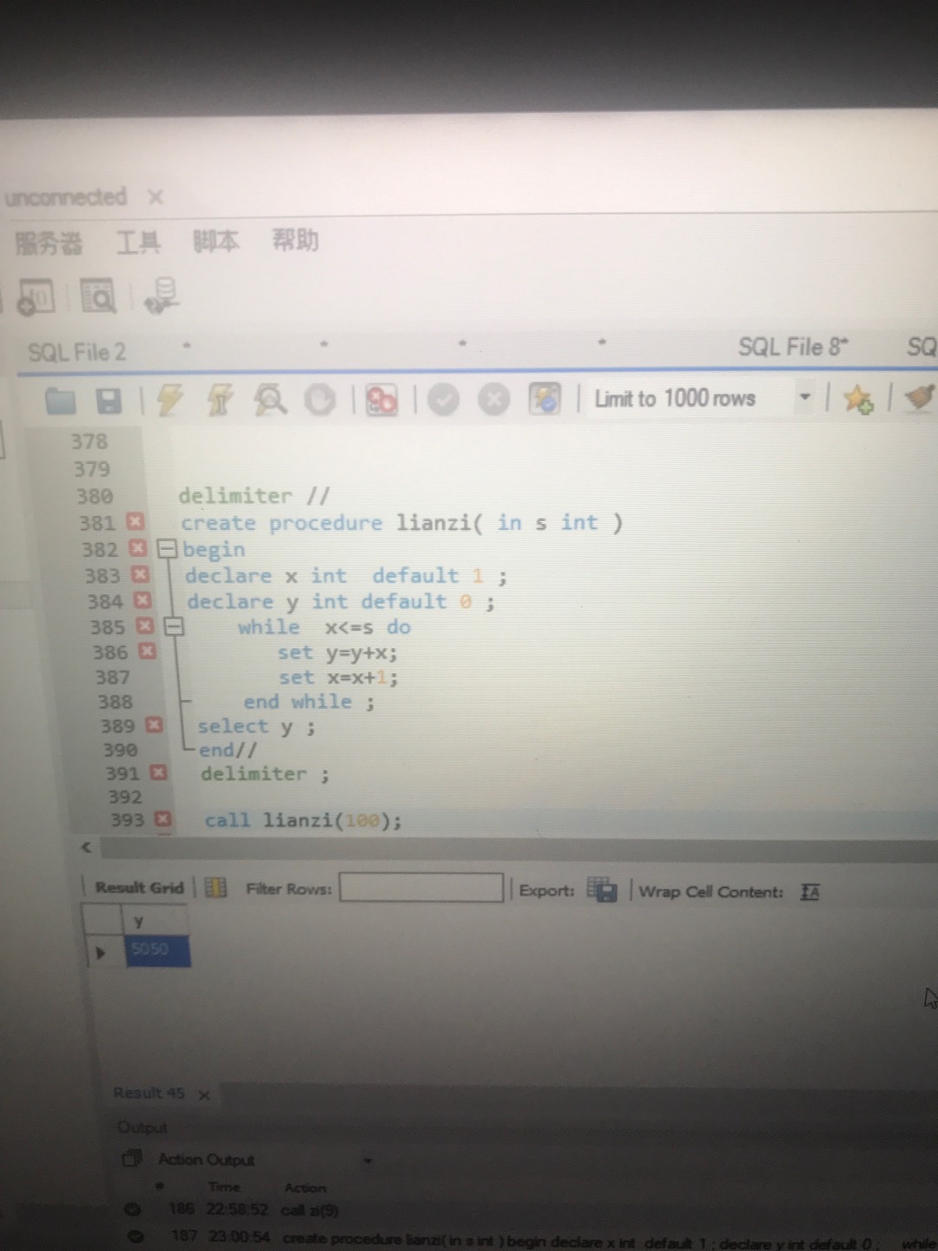938x1251 pixels.
Task: Open the Action Output dropdown
Action: tap(368, 1160)
